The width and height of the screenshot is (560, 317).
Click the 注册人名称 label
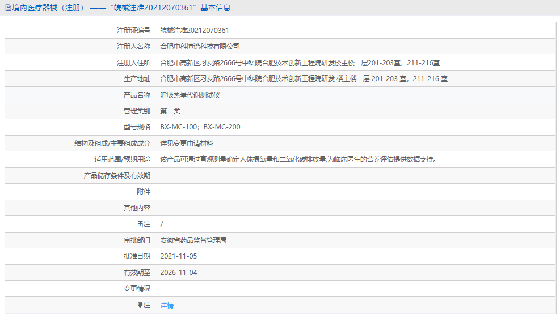tap(133, 47)
